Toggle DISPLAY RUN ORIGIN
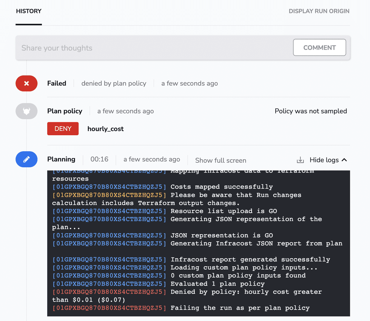Viewport: 370px width, 321px height. coord(319,11)
